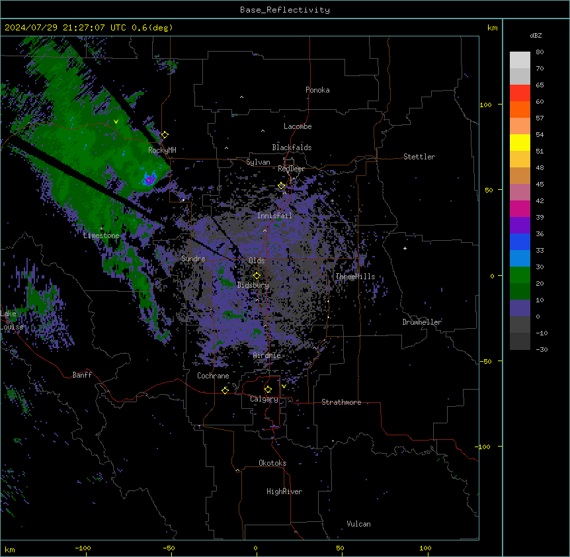The width and height of the screenshot is (570, 557).
Task: Click the dBZ legend heading
Action: click(536, 35)
